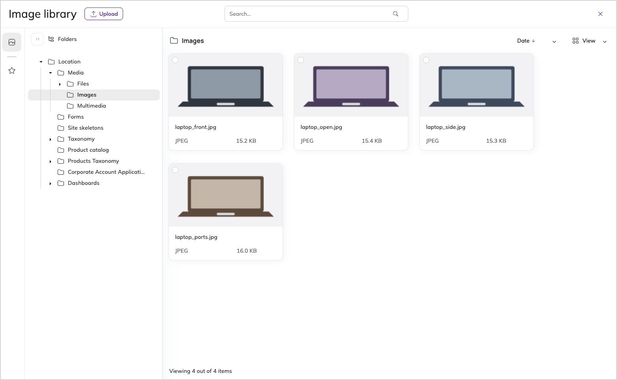Click the search magnifier icon
Viewport: 617px width, 380px height.
pyautogui.click(x=396, y=14)
